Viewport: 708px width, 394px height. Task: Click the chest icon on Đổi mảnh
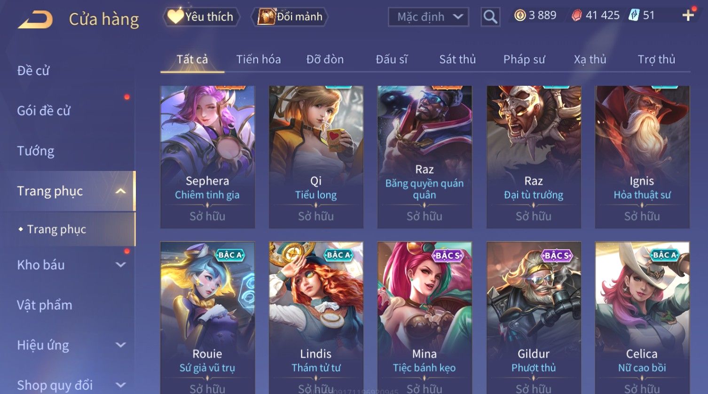coord(266,17)
